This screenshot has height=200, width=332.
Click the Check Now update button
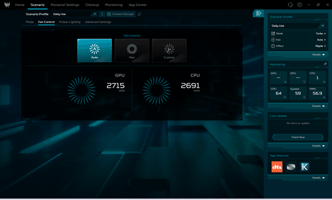[x=298, y=137]
